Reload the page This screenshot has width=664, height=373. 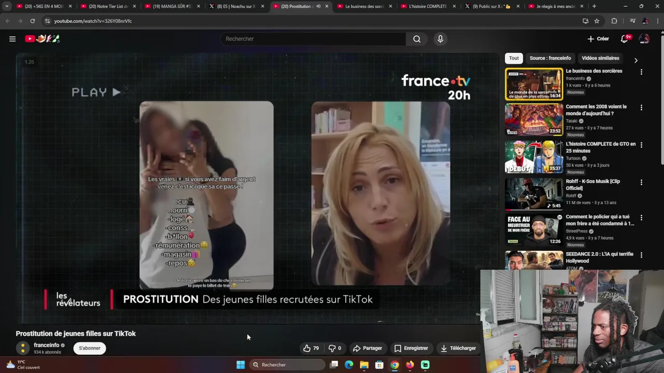[x=32, y=21]
